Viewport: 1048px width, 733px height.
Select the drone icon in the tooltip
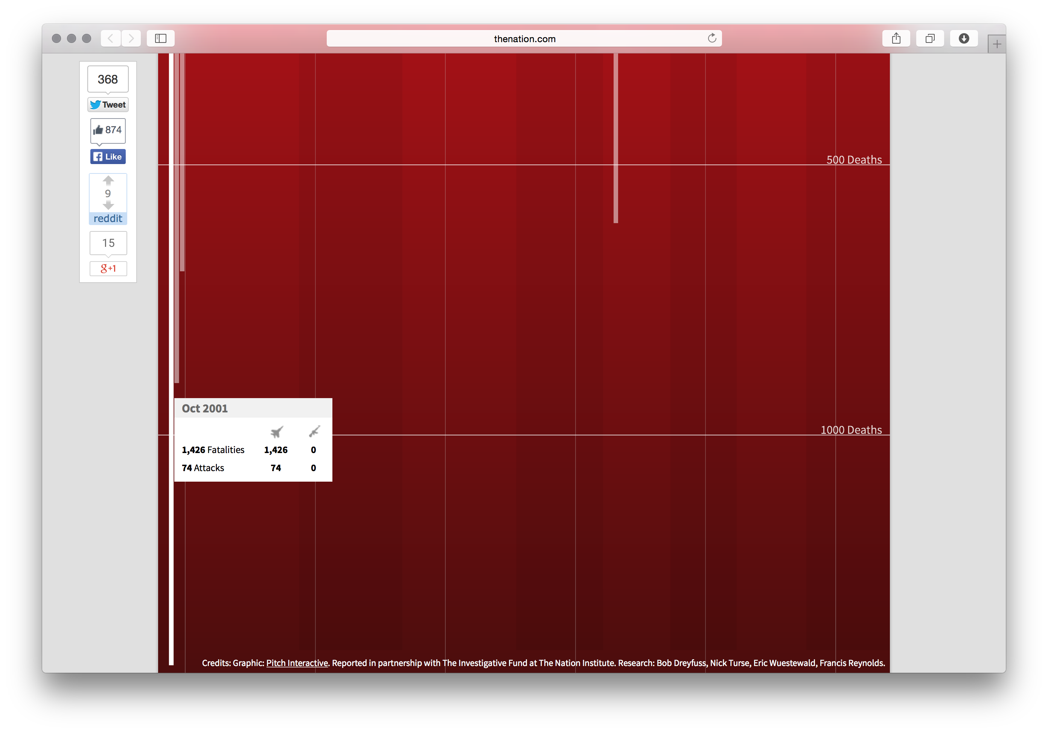314,432
